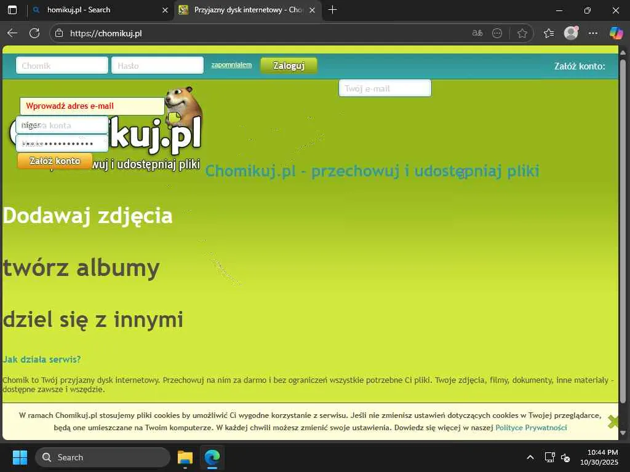Launch the Copilot icon

pyautogui.click(x=616, y=33)
